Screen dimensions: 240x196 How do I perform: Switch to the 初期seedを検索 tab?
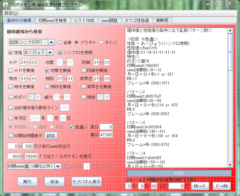tap(53, 21)
